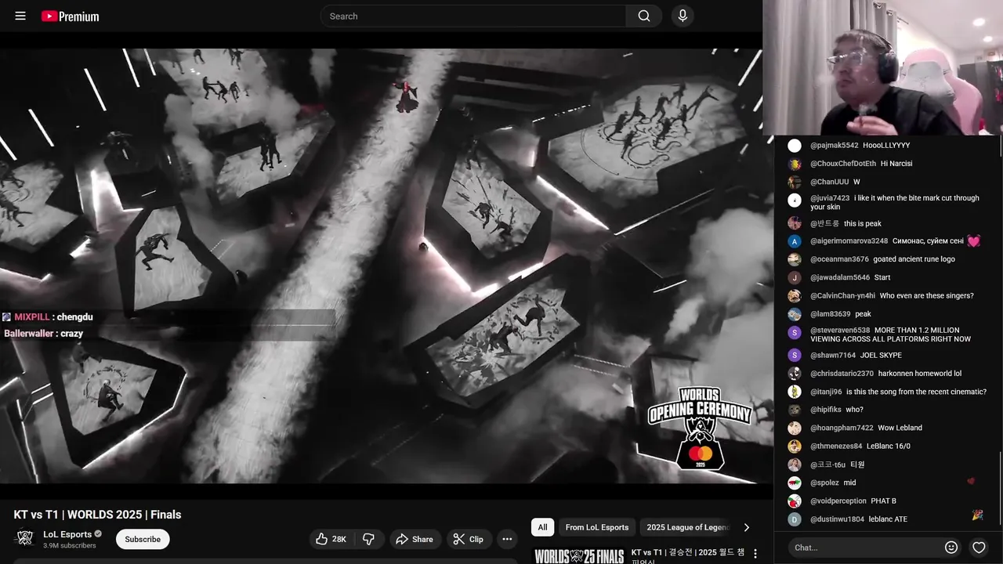Click the streamer webcam overlay
This screenshot has width=1003, height=564.
click(x=882, y=67)
